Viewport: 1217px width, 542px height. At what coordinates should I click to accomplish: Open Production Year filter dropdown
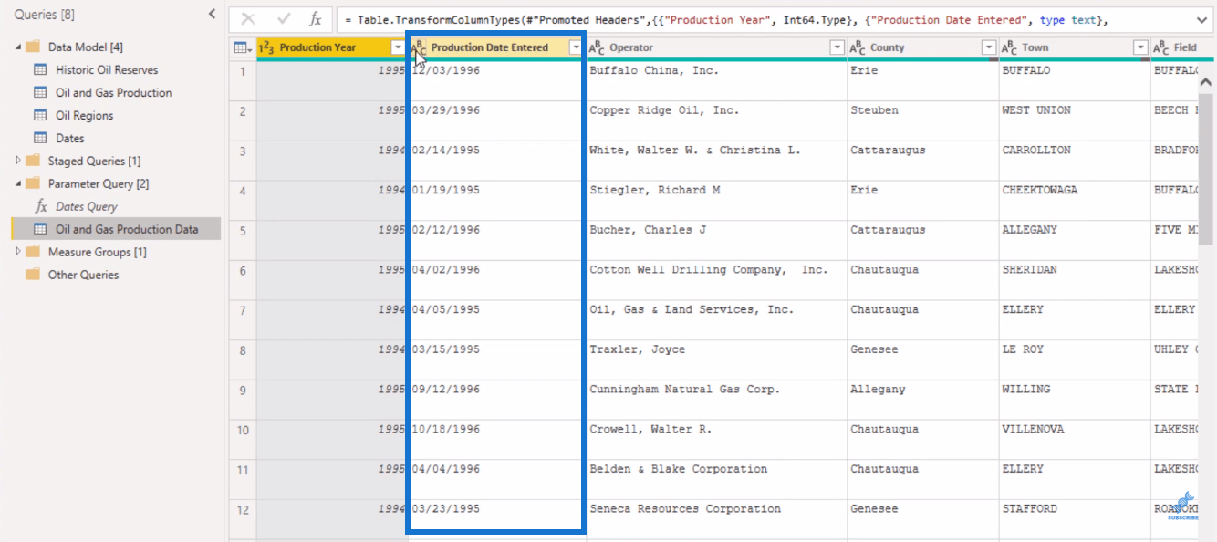coord(397,47)
